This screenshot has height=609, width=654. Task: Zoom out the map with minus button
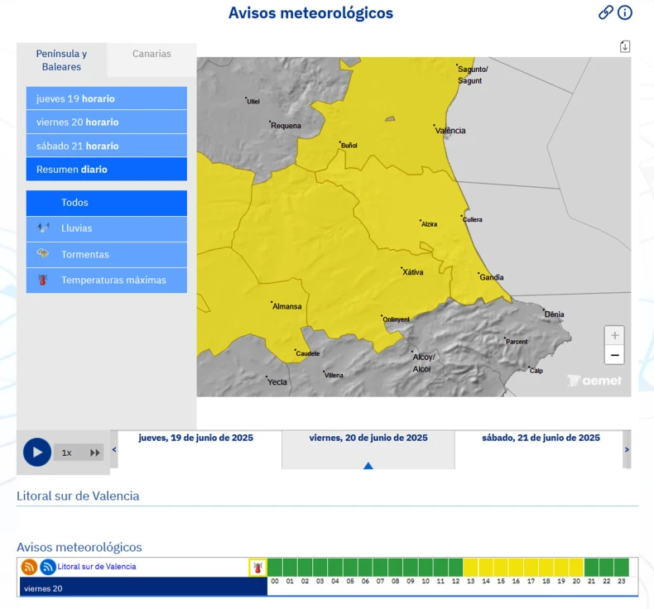coord(614,355)
